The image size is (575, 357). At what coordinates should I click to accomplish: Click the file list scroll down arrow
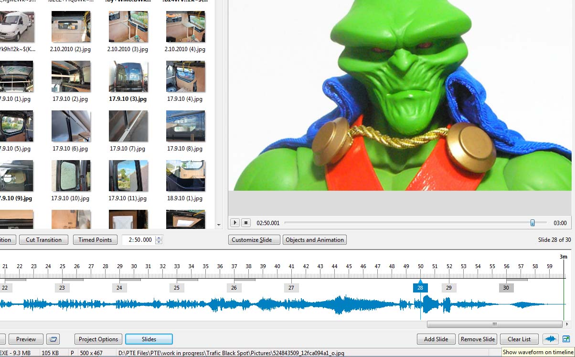(219, 225)
